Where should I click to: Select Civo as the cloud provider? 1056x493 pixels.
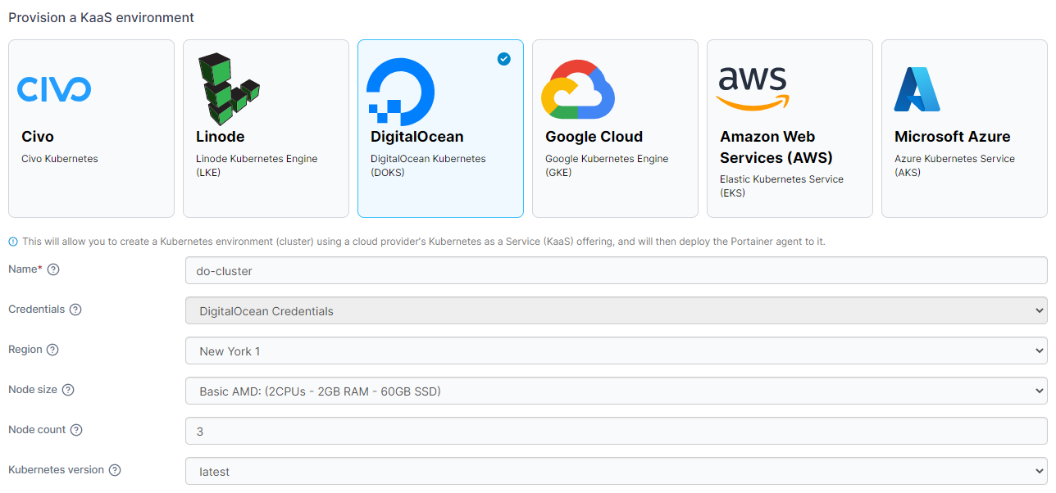91,129
